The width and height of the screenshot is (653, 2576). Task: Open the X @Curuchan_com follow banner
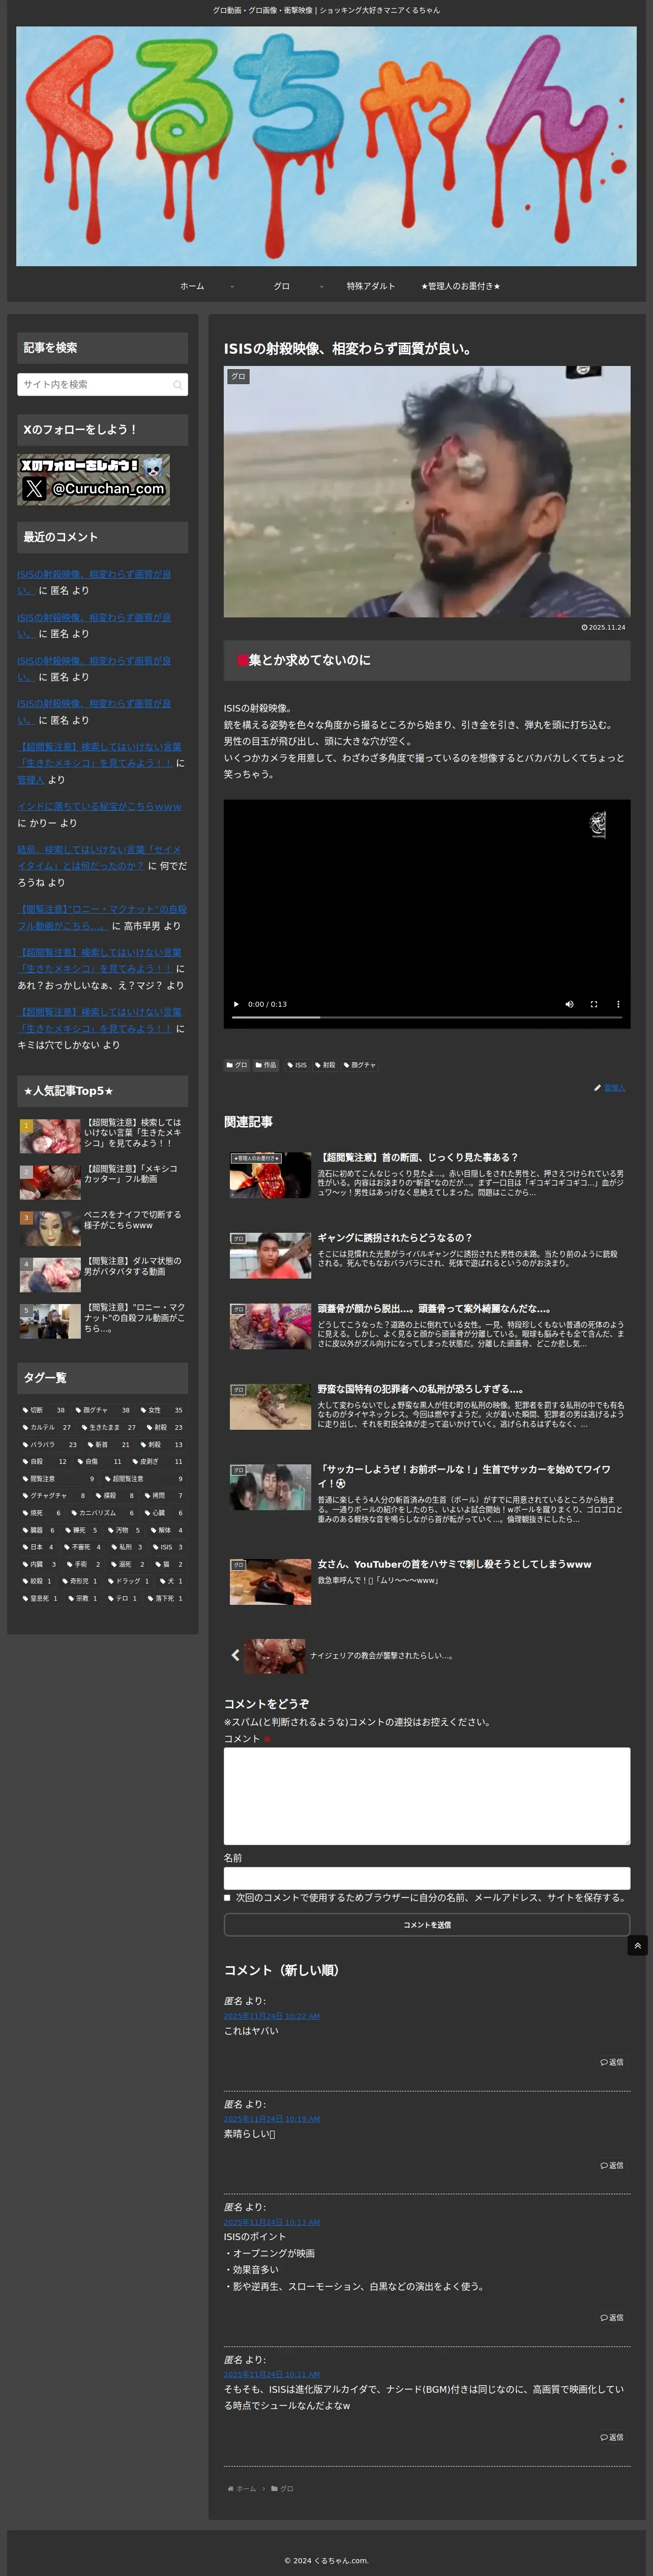93,479
